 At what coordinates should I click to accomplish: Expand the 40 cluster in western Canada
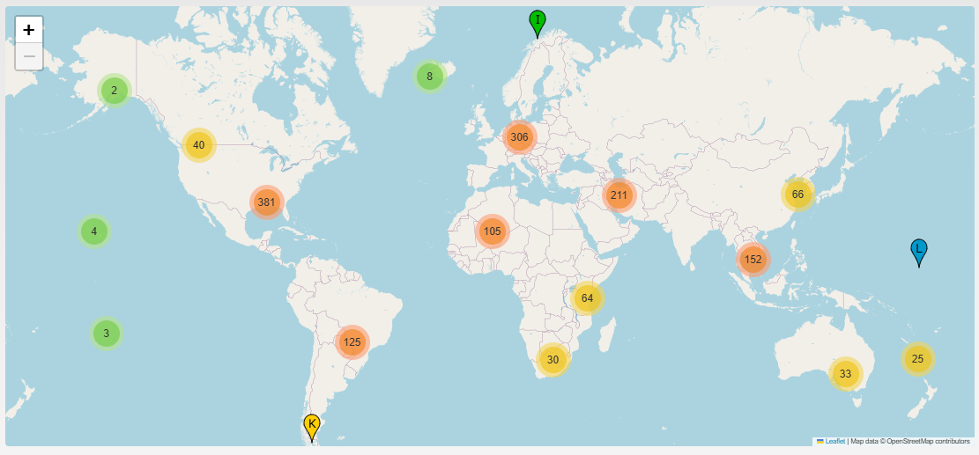pyautogui.click(x=198, y=145)
